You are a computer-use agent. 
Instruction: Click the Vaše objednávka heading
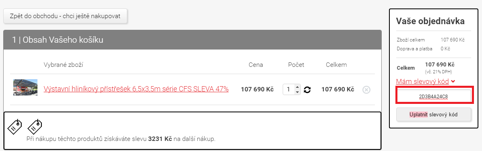430,21
